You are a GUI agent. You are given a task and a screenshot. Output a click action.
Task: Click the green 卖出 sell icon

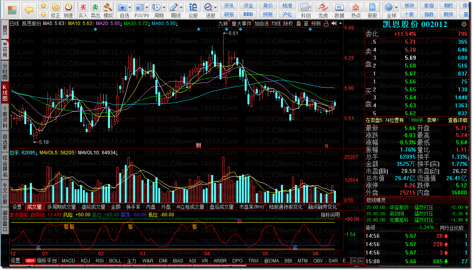[x=95, y=7]
